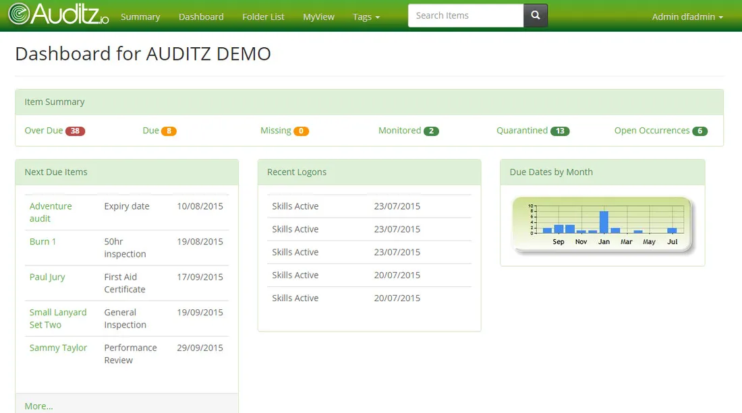The width and height of the screenshot is (742, 413).
Task: Click the Open Occurrences badge showing 6
Action: [x=700, y=131]
